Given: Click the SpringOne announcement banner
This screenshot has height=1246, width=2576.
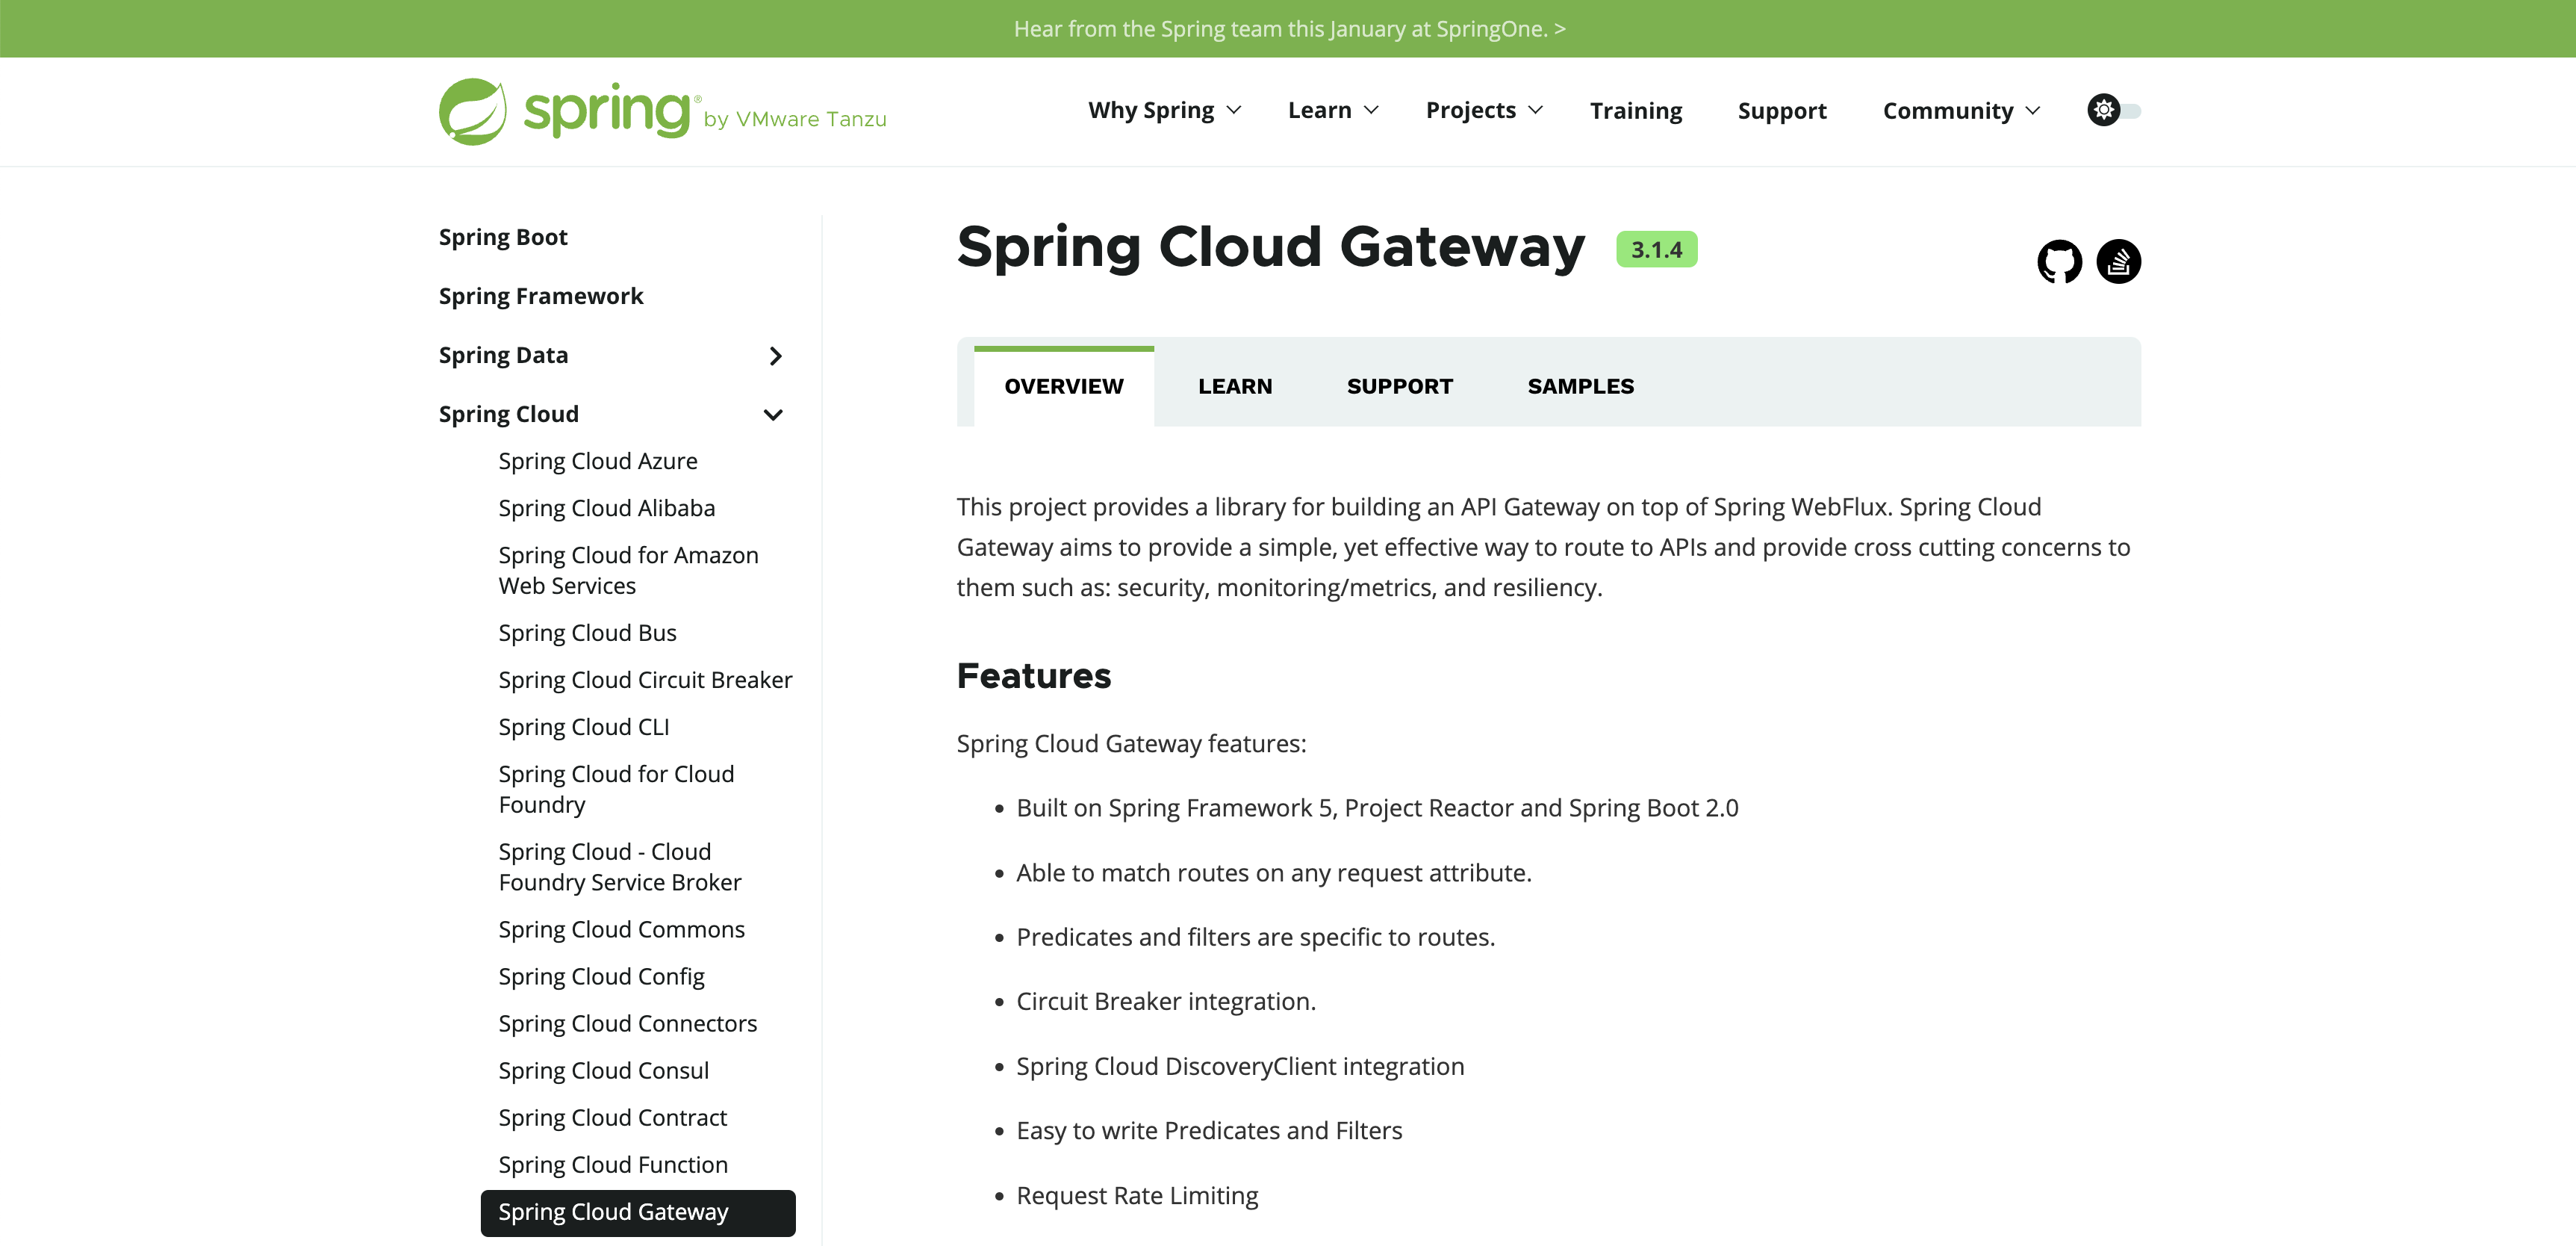Looking at the screenshot, I should pos(1288,29).
